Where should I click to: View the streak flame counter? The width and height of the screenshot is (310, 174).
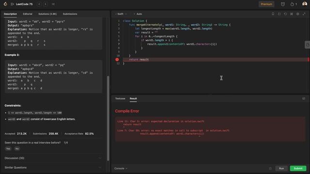tap(294, 4)
